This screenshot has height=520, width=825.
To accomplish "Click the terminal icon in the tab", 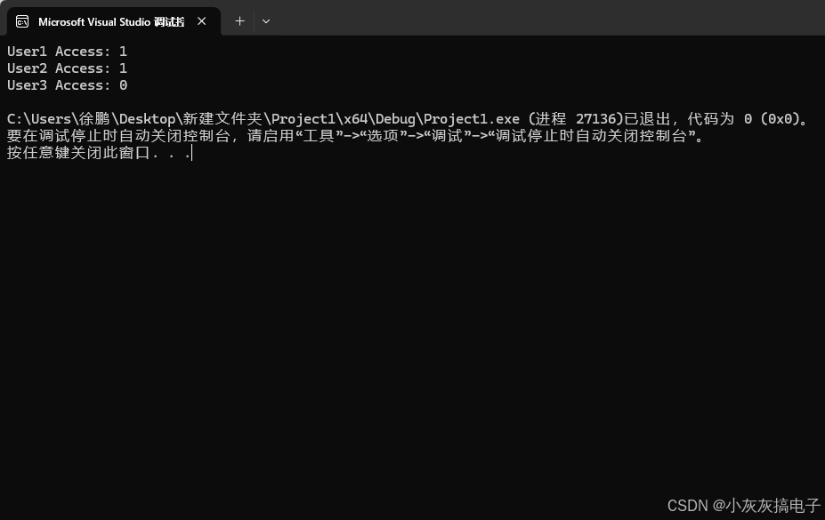I will pyautogui.click(x=22, y=21).
